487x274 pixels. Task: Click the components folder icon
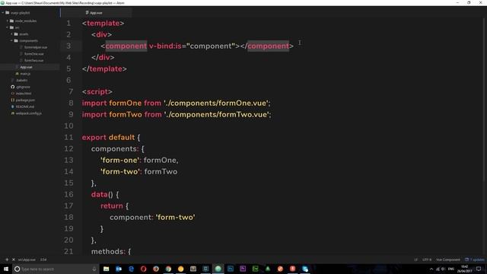[16, 40]
